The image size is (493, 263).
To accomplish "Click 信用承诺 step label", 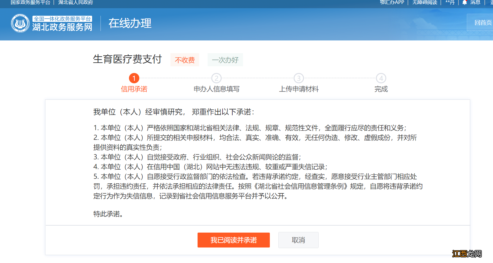I will coord(134,89).
